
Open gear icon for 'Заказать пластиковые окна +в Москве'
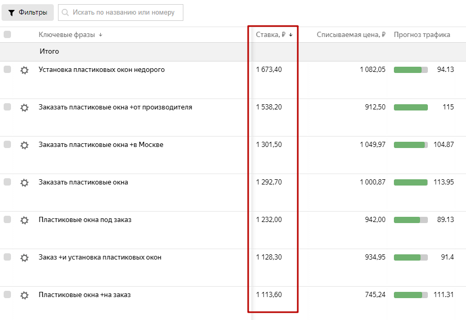coord(25,145)
